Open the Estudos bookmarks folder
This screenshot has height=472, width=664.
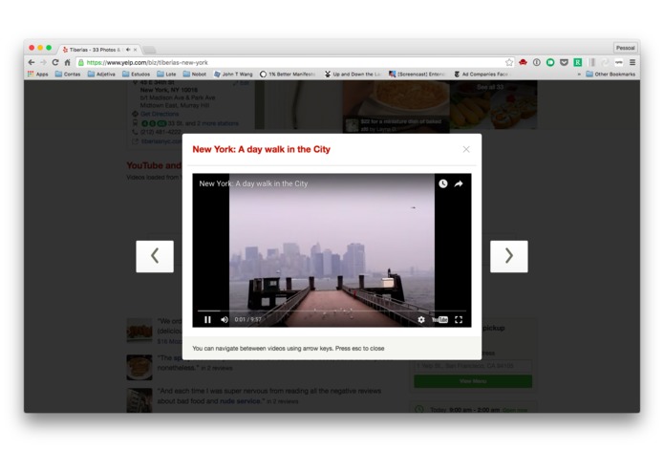pos(136,75)
